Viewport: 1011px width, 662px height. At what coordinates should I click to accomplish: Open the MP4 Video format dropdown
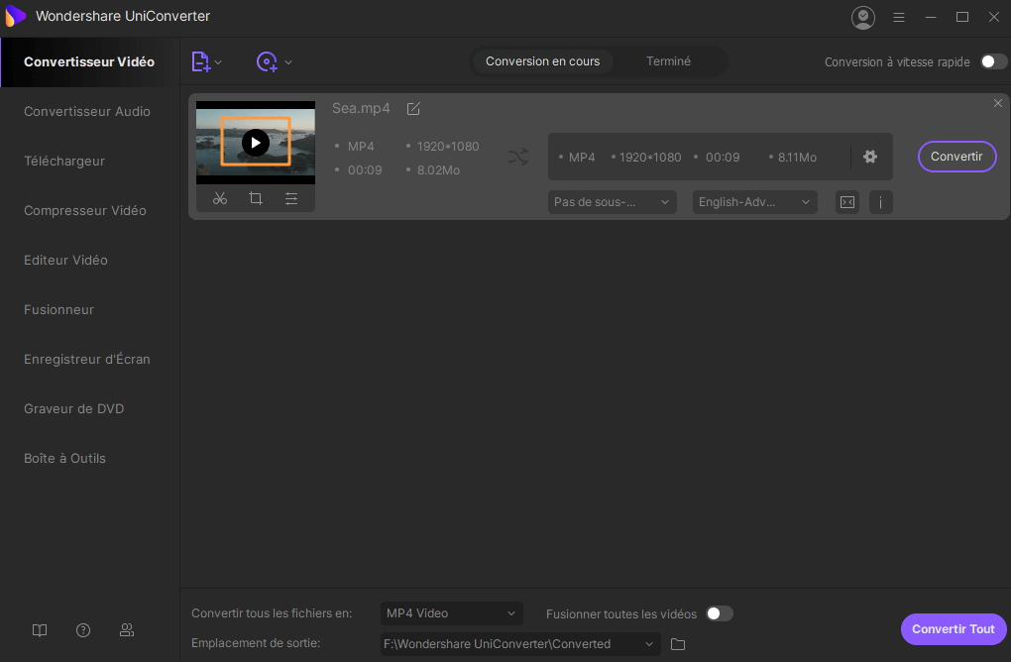(x=451, y=613)
